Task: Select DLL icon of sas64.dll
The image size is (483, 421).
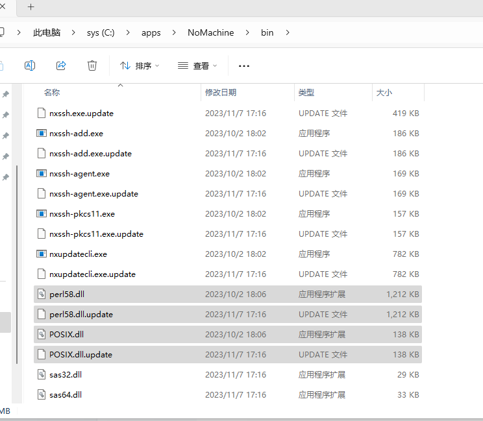Action: tap(42, 394)
